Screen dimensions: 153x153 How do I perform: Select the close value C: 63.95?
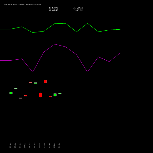pos(54,8)
